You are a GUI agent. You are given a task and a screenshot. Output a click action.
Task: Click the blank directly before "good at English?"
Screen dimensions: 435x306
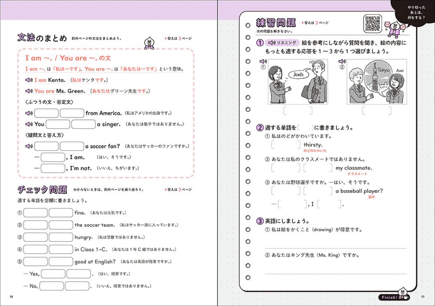[61, 261]
